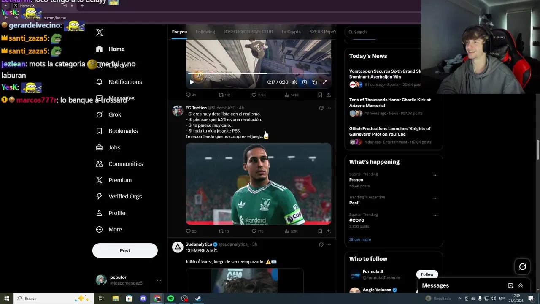Open Grok from the sidebar
540x304 pixels.
tap(109, 114)
